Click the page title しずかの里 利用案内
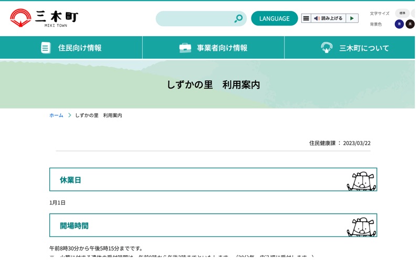The image size is (420, 262). tap(214, 85)
